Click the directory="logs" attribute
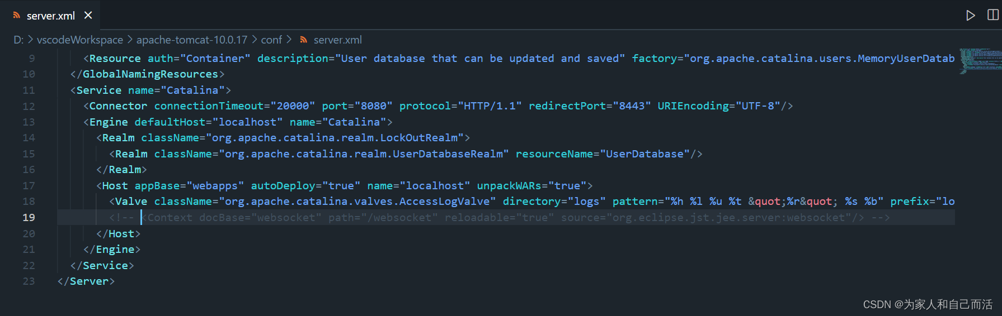This screenshot has height=316, width=1002. pyautogui.click(x=554, y=202)
